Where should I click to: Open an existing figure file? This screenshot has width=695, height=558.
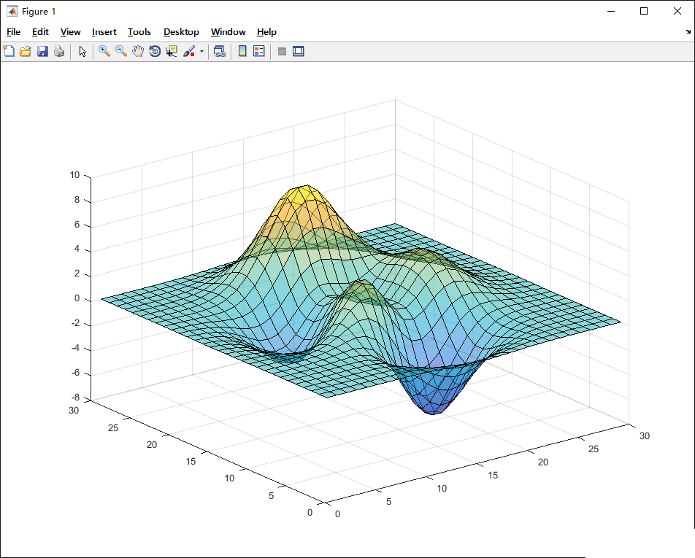coord(25,51)
